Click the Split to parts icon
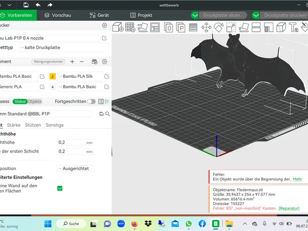 181,27
